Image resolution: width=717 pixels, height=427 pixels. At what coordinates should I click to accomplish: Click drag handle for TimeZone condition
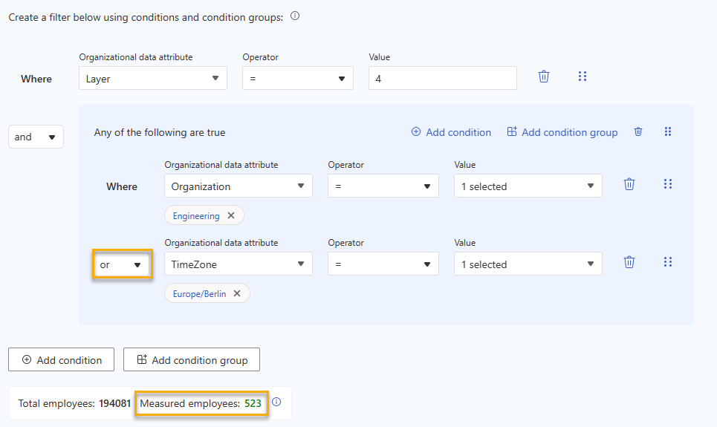[x=668, y=262]
